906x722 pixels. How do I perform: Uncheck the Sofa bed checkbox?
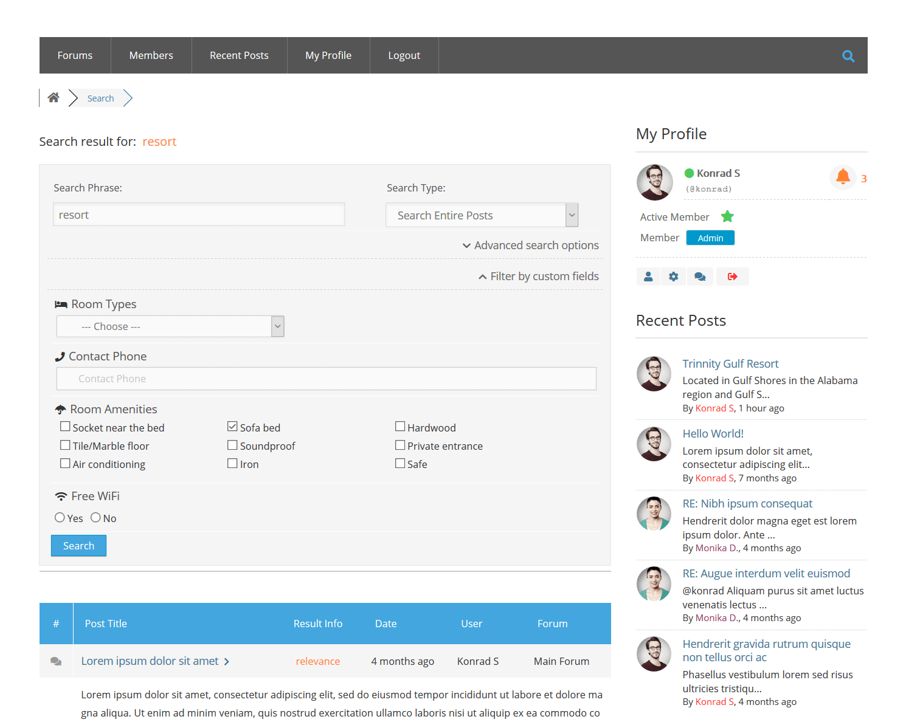232,427
